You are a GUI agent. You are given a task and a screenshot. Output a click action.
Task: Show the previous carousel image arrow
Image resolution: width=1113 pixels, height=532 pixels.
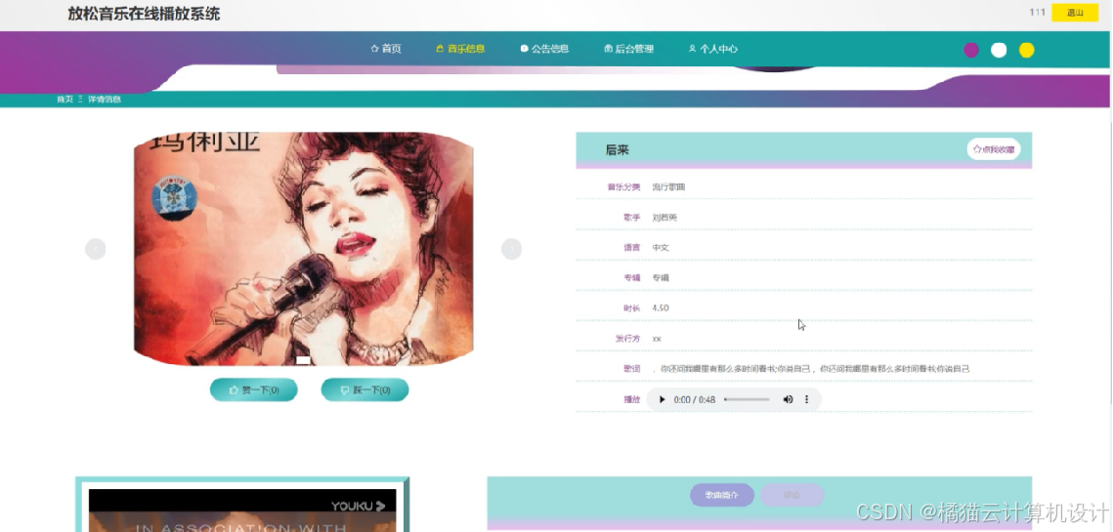[x=95, y=249]
